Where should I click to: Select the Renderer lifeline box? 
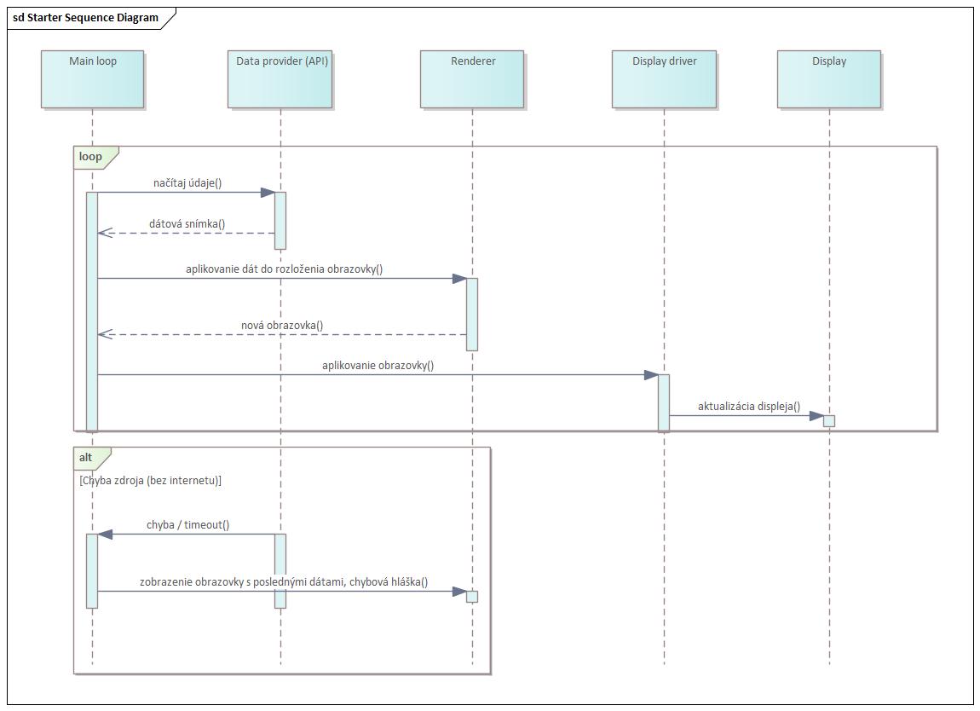472,79
